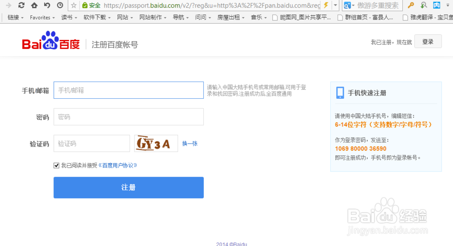453x246 pixels.
Task: Open the 软件下载 bookmarks folder
Action: click(97, 17)
